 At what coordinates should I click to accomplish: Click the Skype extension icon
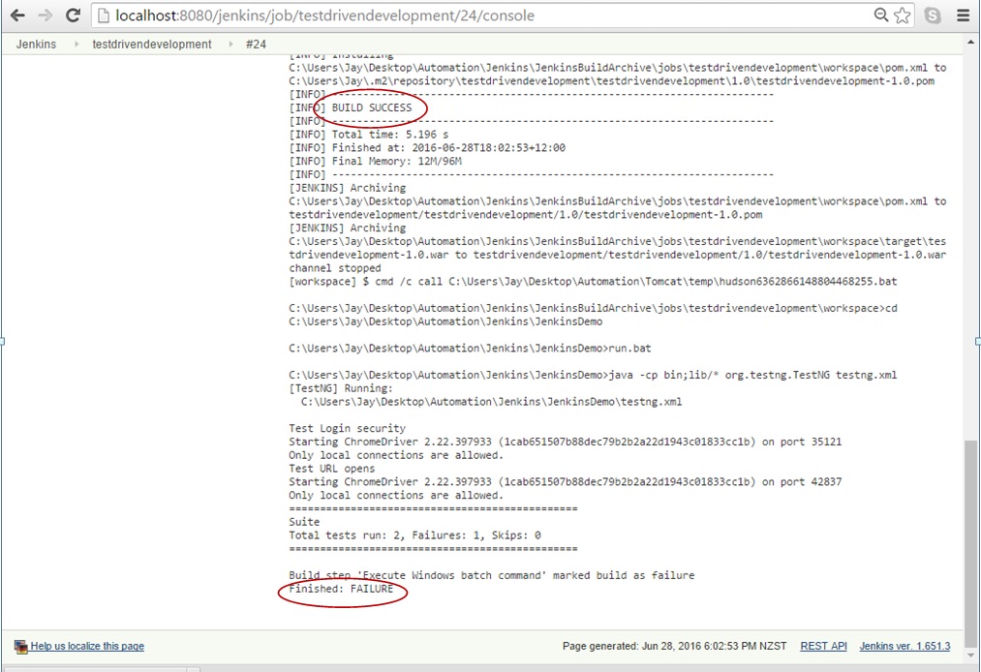933,15
